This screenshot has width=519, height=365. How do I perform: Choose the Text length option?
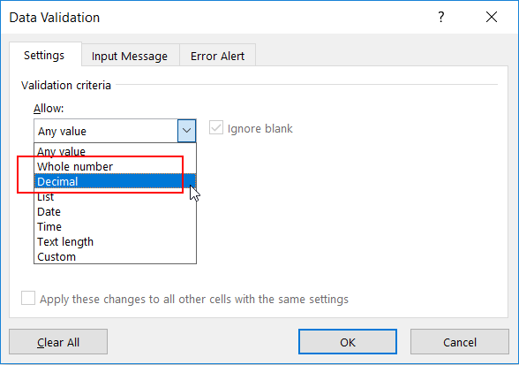click(115, 241)
